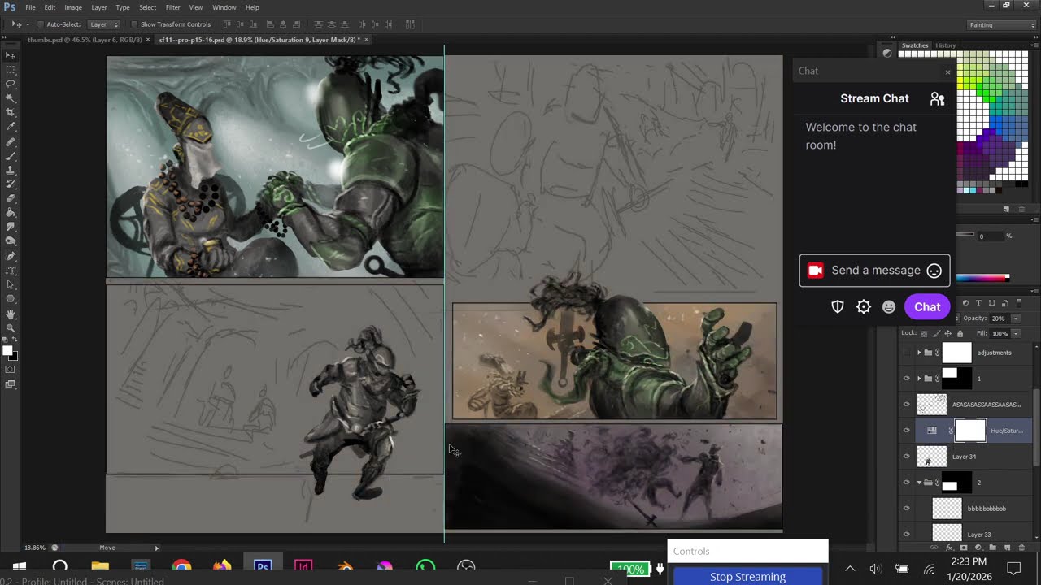Select the Lasso tool

tap(11, 83)
